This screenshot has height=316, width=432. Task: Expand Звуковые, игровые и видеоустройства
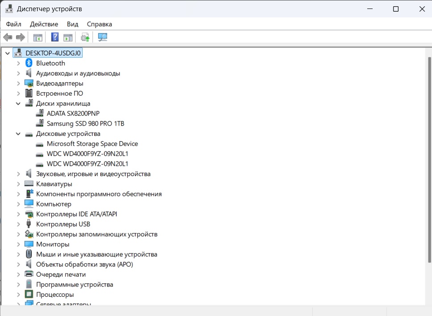[18, 174]
